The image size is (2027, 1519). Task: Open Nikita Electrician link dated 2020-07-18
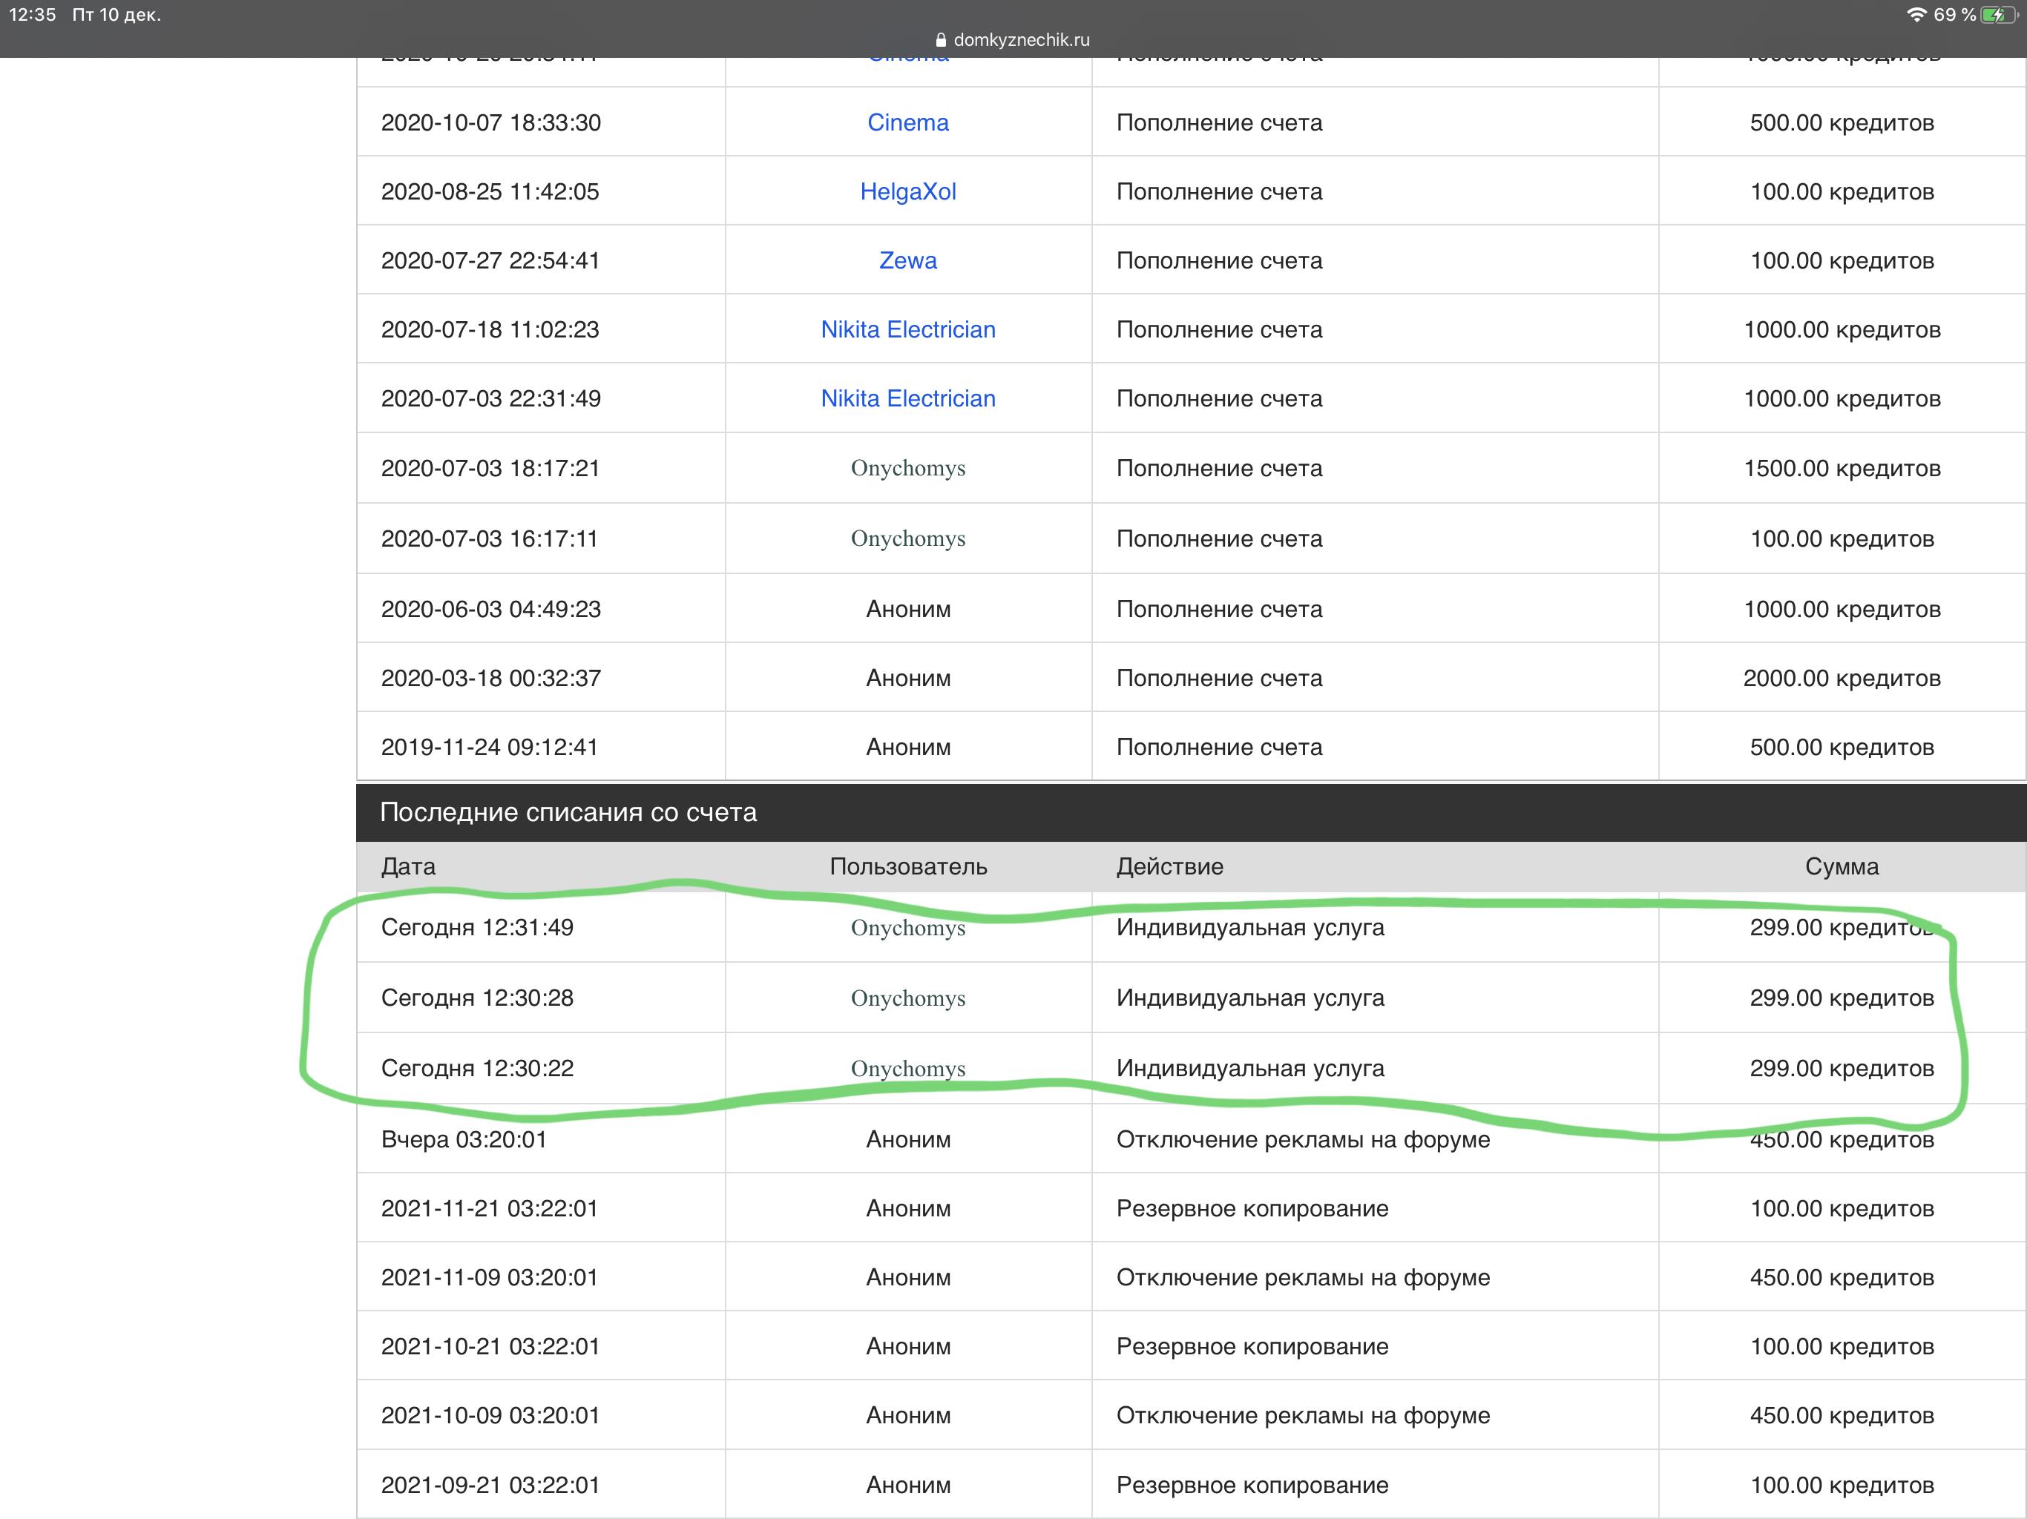[907, 330]
